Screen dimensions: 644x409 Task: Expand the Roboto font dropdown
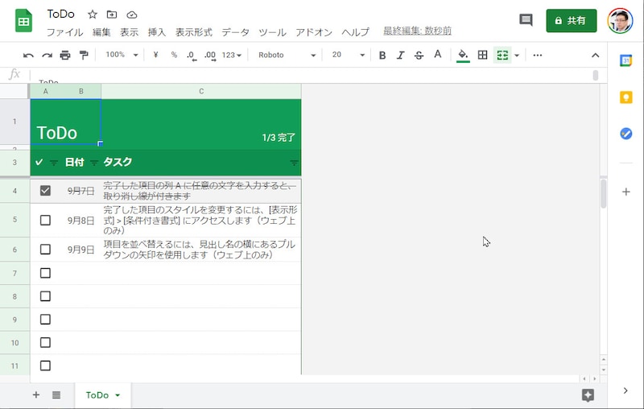287,55
